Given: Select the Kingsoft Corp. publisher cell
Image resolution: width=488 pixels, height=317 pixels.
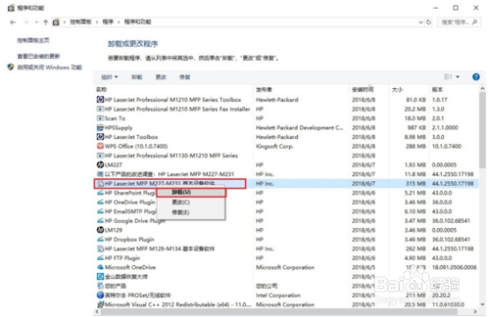Looking at the screenshot, I should click(275, 146).
